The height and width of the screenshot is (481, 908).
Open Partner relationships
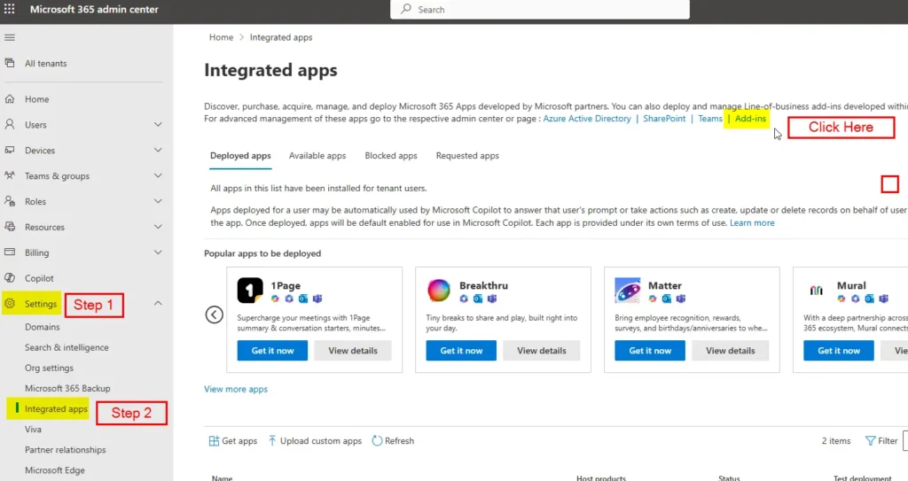pos(66,450)
